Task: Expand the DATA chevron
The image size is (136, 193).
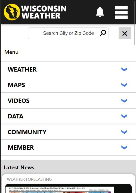Action: pyautogui.click(x=124, y=116)
